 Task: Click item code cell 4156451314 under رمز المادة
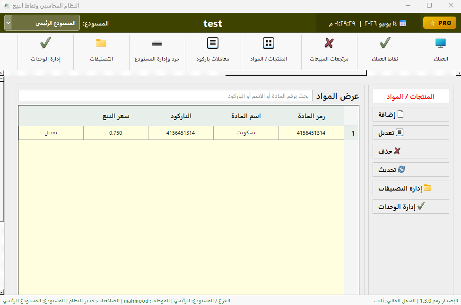(311, 133)
